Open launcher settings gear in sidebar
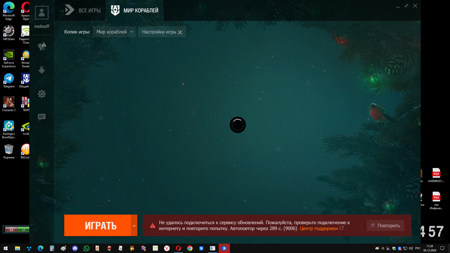The width and height of the screenshot is (450, 253). 42,94
